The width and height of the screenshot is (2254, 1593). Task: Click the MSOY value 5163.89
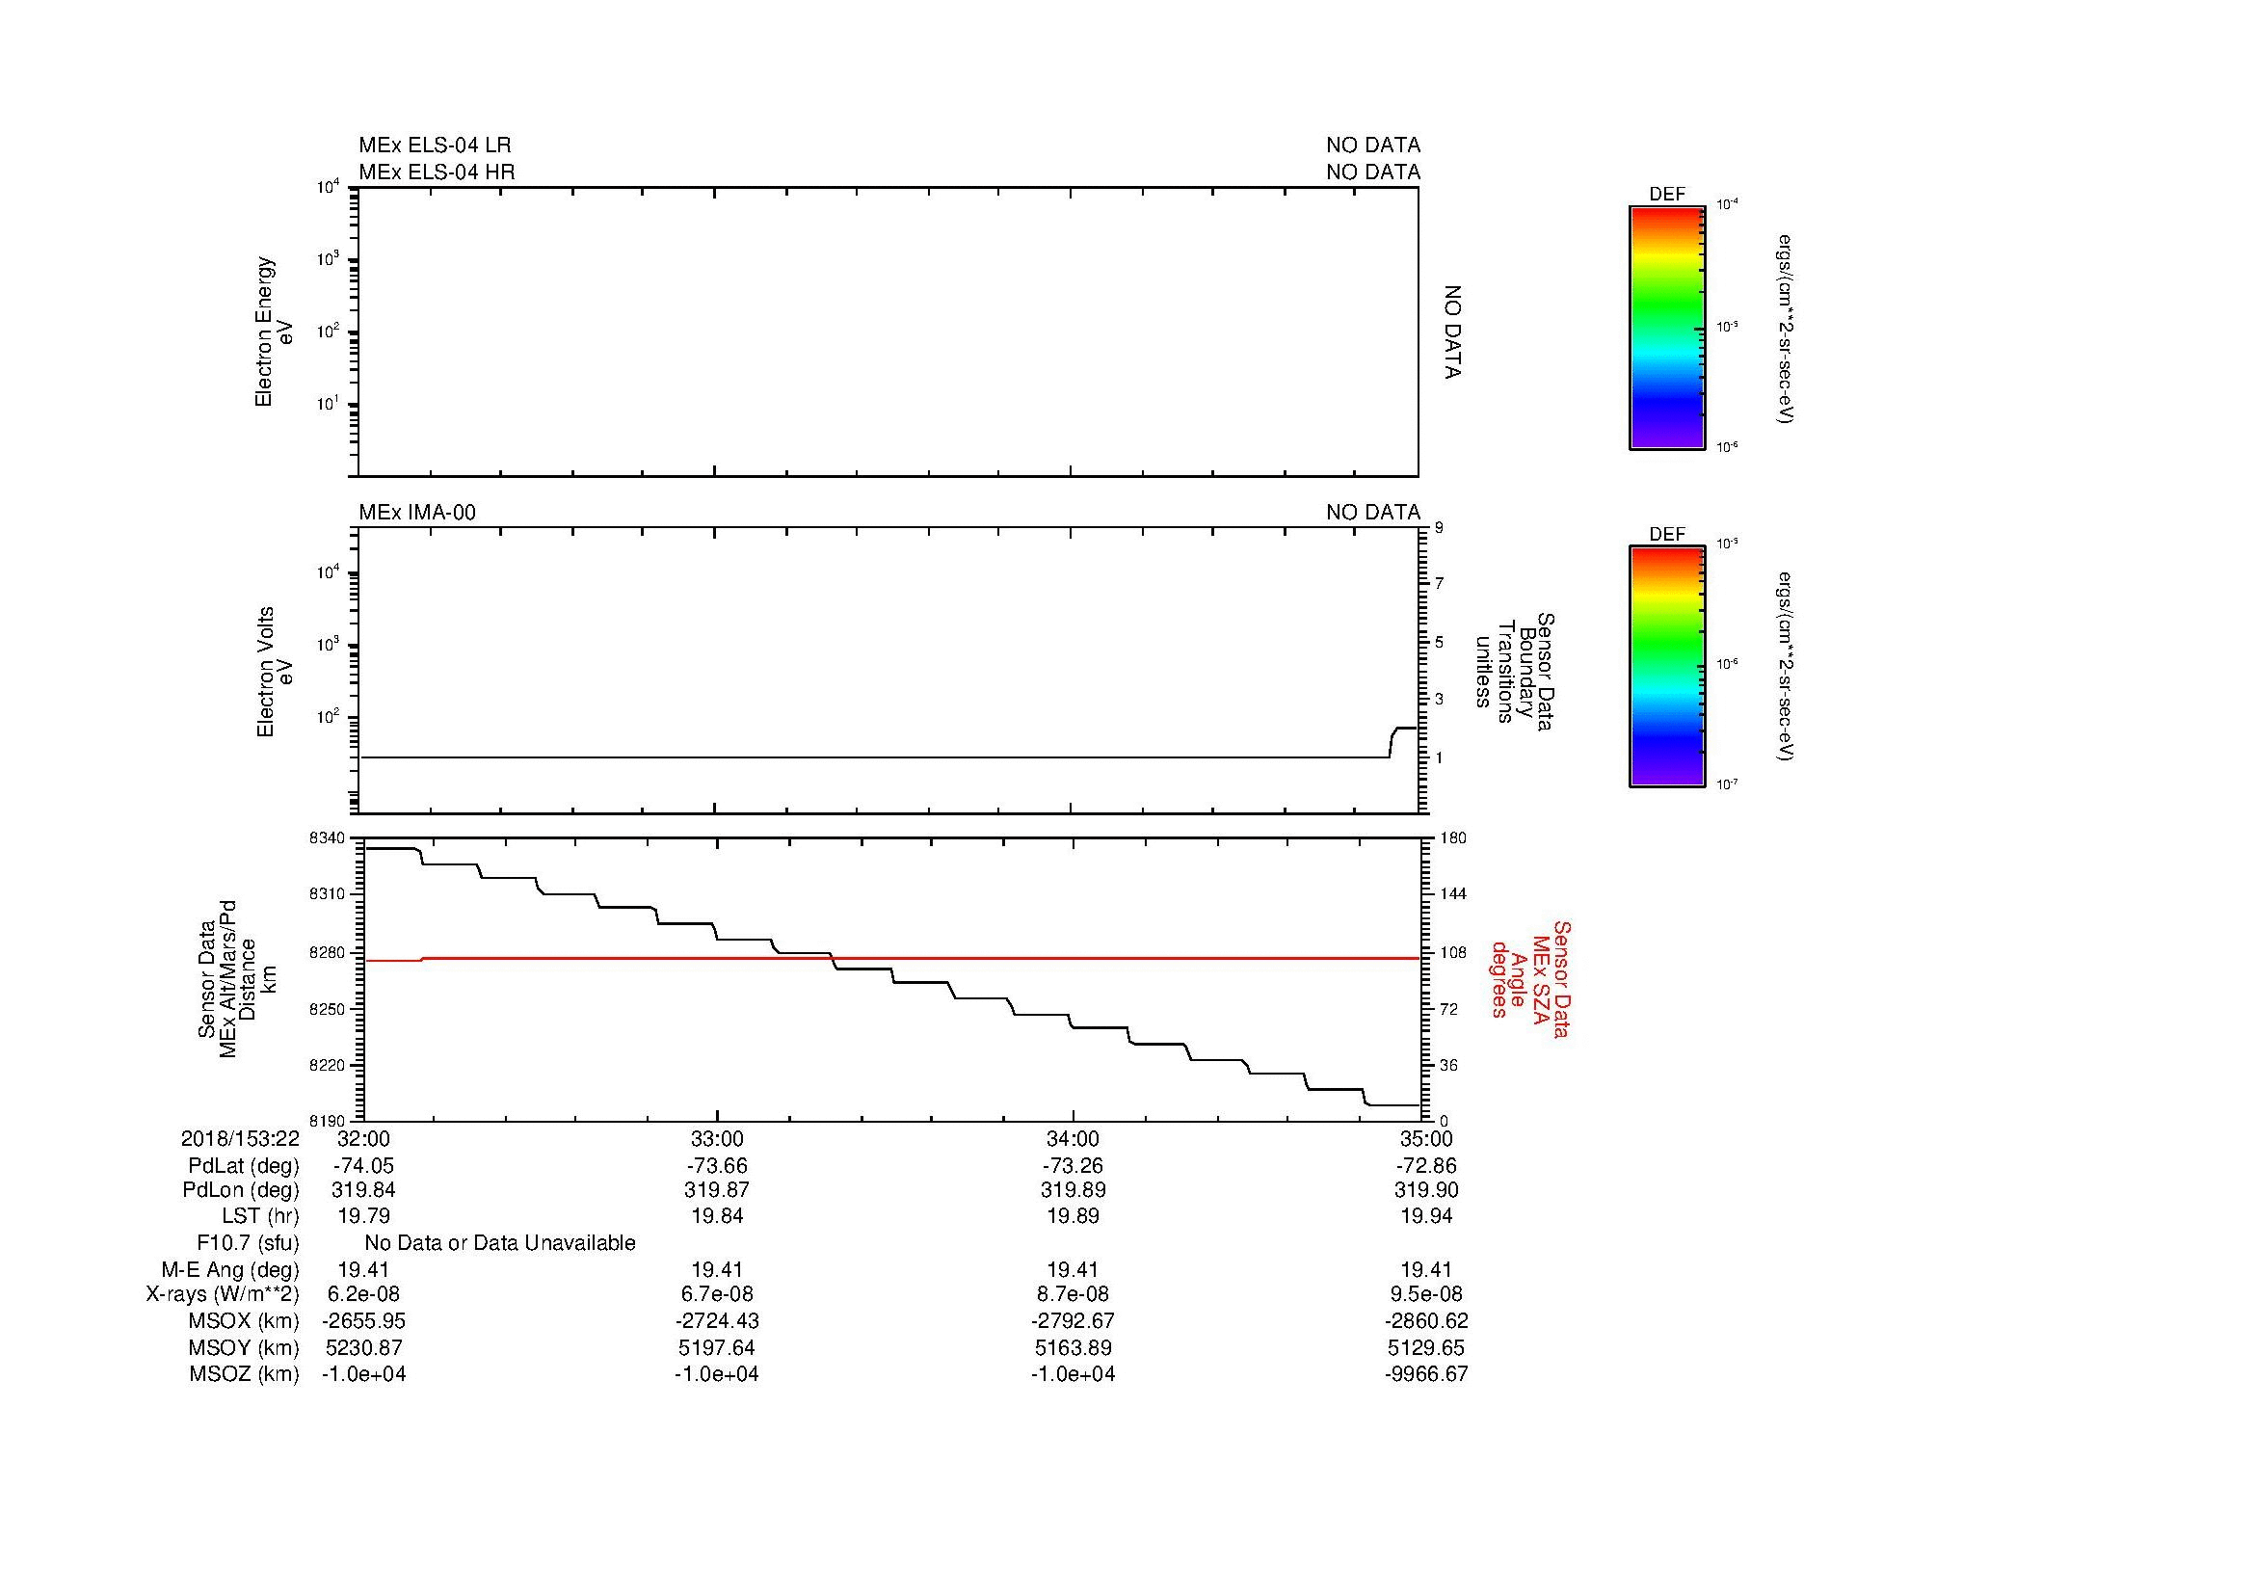[1073, 1347]
